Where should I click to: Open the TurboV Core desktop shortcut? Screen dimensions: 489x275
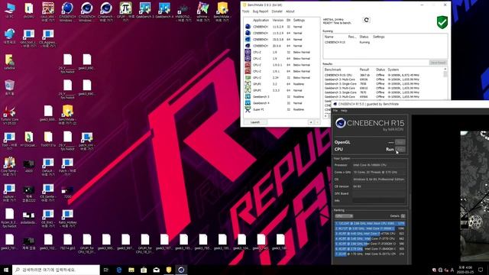tap(10, 115)
